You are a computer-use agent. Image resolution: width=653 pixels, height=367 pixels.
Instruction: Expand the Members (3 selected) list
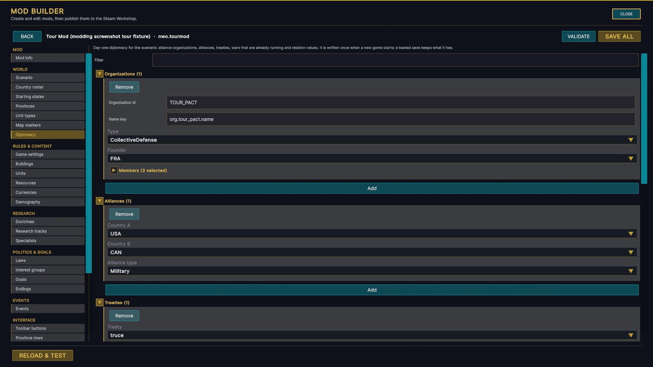pyautogui.click(x=114, y=170)
